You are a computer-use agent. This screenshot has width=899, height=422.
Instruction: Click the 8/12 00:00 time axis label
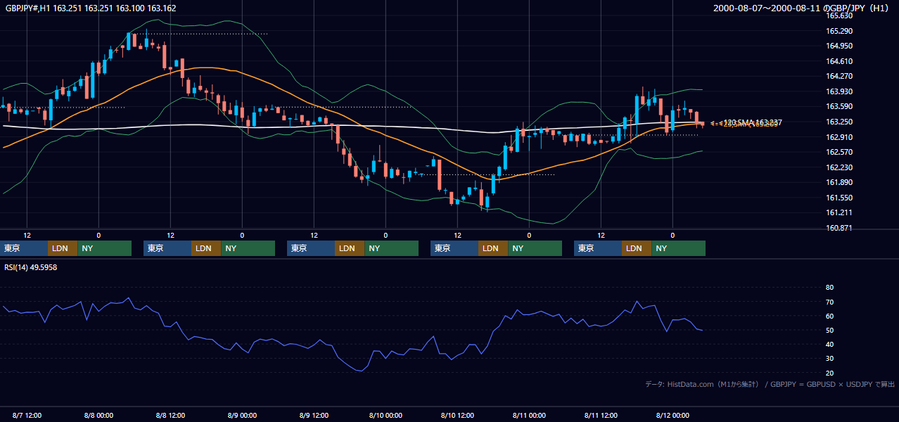click(672, 415)
